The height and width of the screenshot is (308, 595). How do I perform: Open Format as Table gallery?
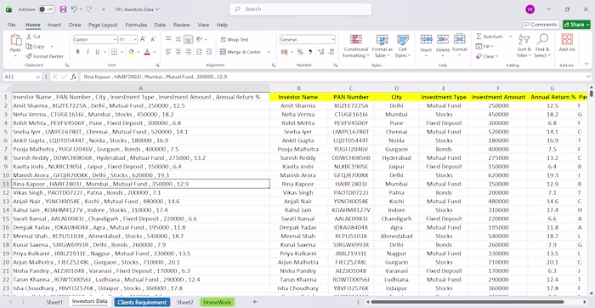382,46
